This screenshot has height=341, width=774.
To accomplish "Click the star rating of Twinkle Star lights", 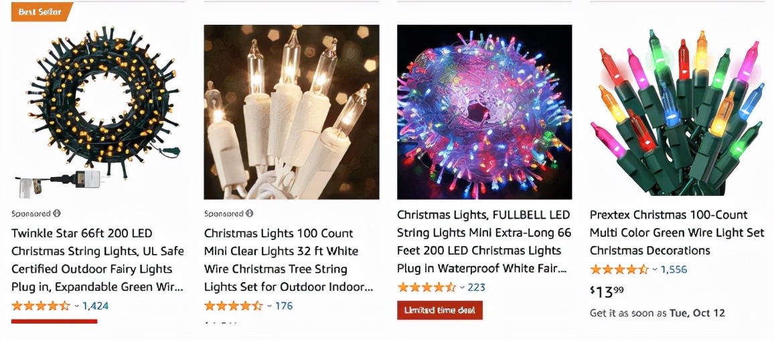I will 40,306.
